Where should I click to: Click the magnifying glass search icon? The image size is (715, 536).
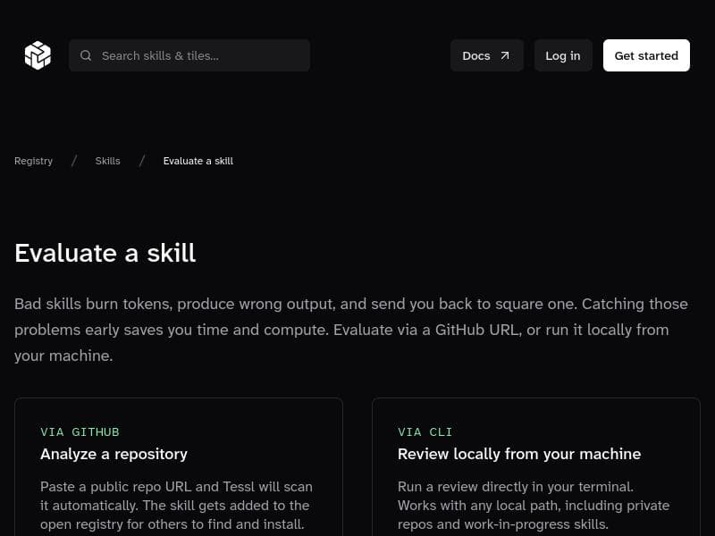(86, 55)
